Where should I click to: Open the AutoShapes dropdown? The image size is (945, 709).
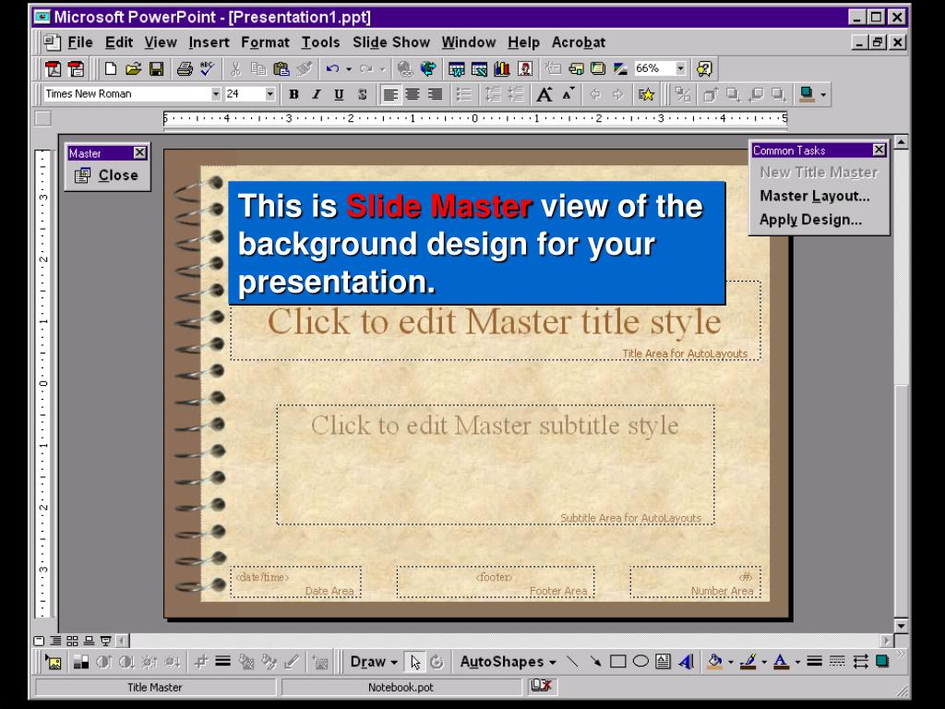(x=508, y=662)
